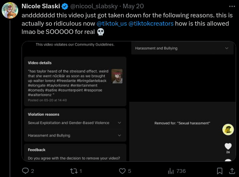Expand top-right Harassment and Bullying chevron
Viewport: 239px width, 177px height.
(227, 48)
